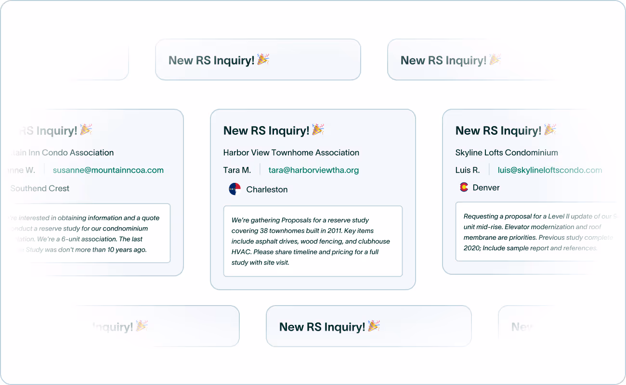Click party popper icon in bottom center notification
Viewport: 626px width, 385px height.
point(374,326)
